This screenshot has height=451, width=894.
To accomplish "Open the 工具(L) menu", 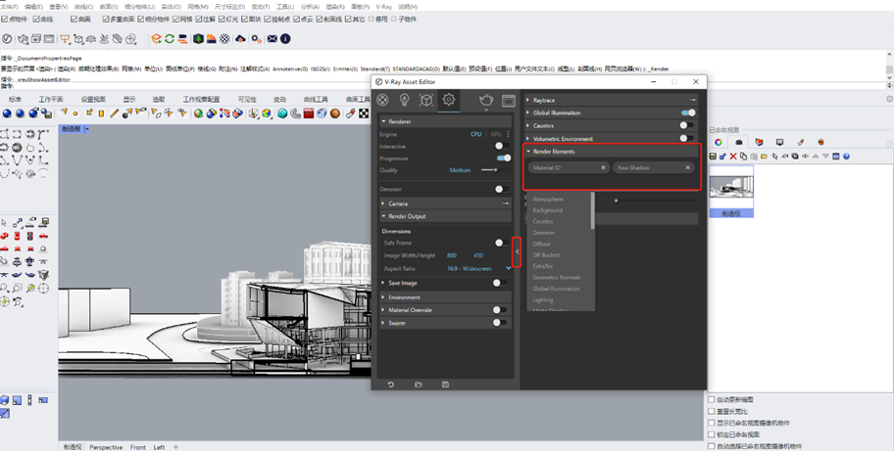I will 284,7.
